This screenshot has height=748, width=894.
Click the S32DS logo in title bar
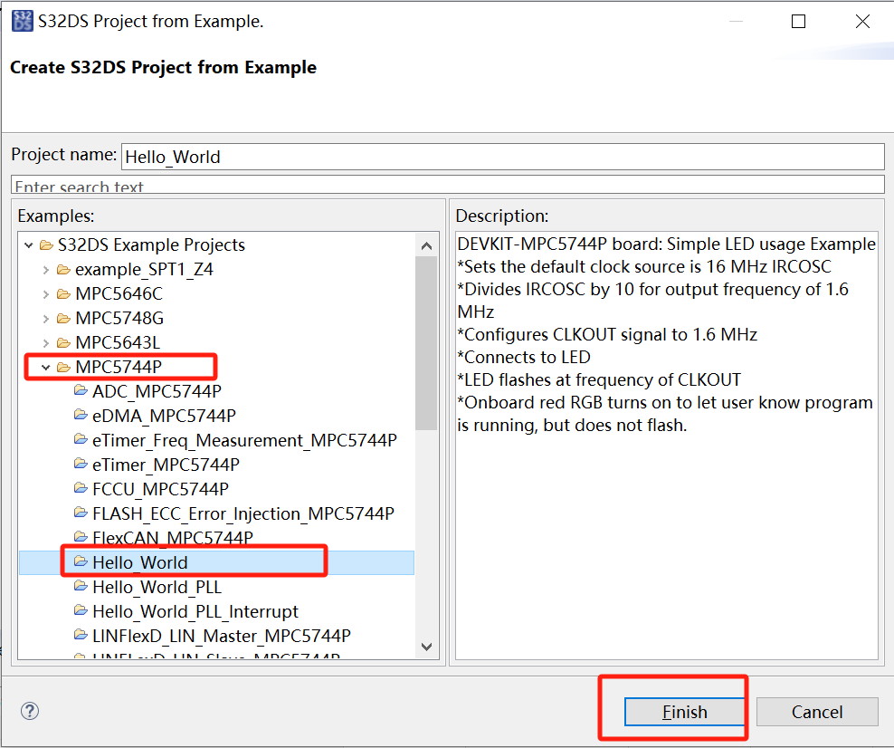point(23,21)
